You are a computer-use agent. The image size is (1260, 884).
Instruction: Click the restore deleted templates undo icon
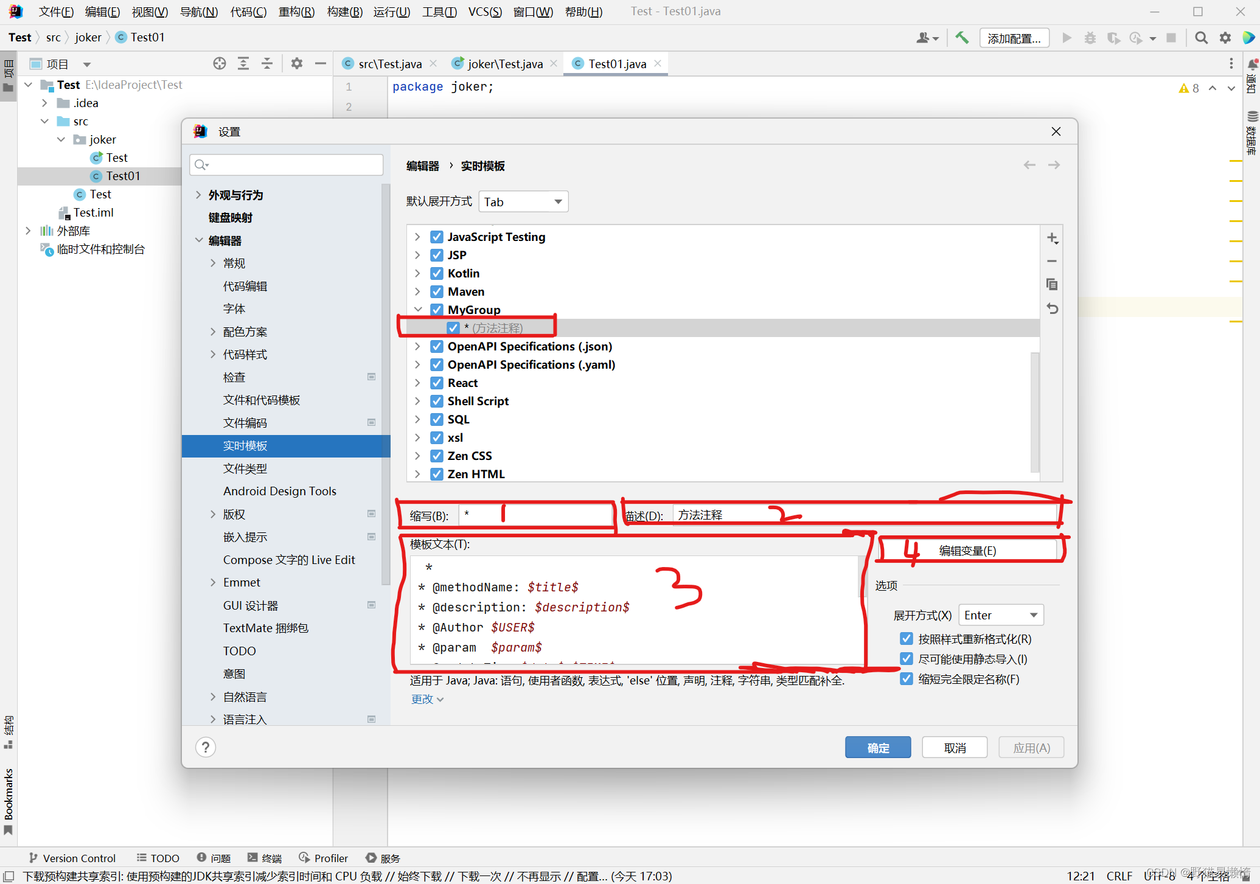click(x=1052, y=308)
